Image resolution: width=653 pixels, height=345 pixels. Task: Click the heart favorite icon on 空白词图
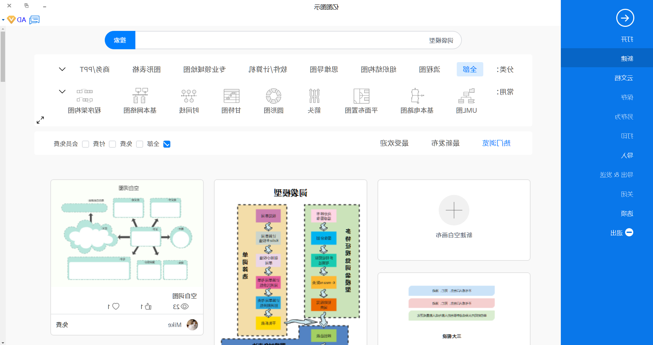116,306
